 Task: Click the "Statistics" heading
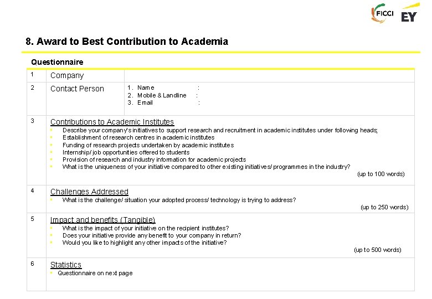66,265
